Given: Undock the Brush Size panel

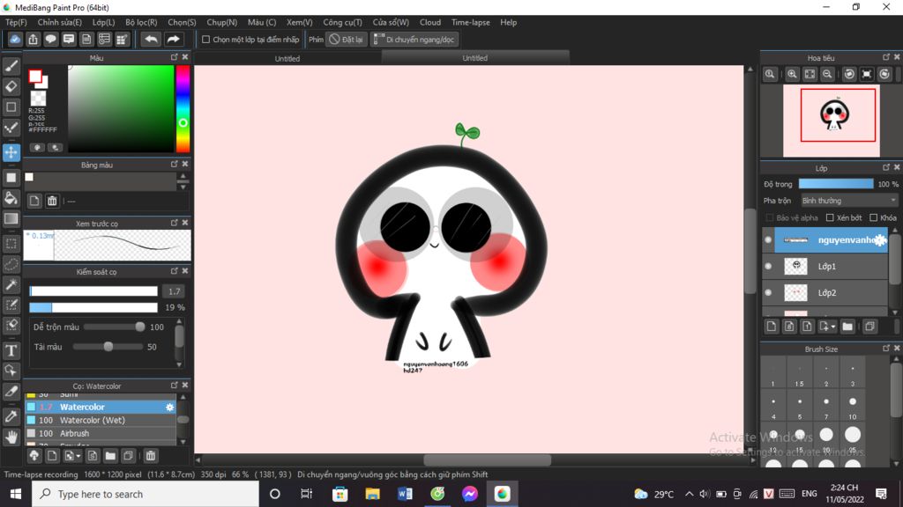Looking at the screenshot, I should click(885, 349).
